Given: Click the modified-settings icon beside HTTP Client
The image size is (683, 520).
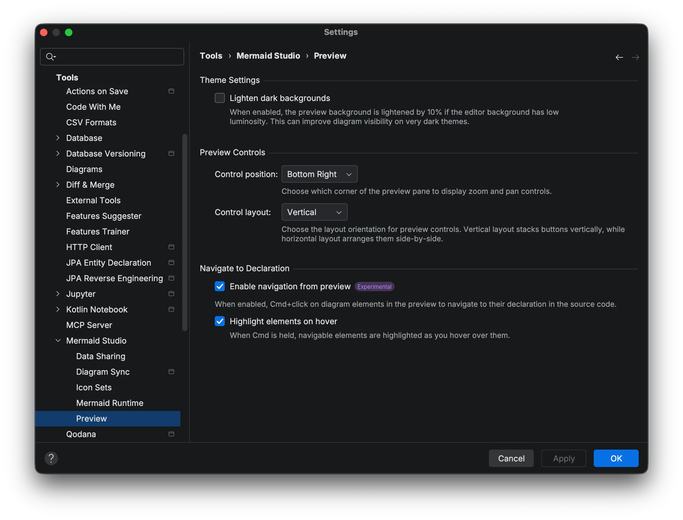Looking at the screenshot, I should click(x=171, y=247).
